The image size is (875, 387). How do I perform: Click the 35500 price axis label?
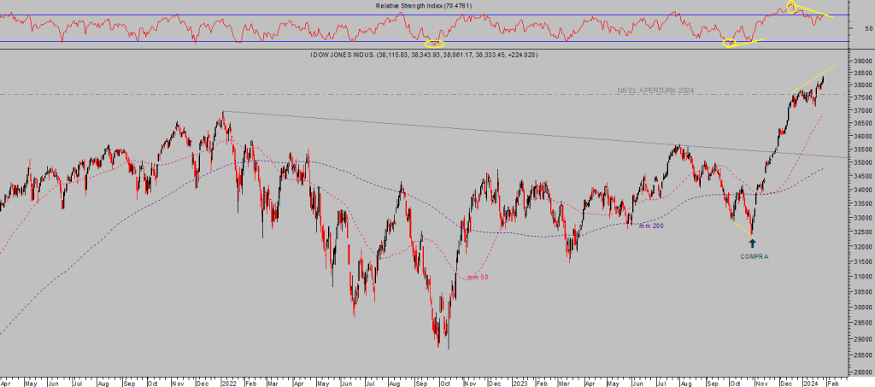point(862,150)
